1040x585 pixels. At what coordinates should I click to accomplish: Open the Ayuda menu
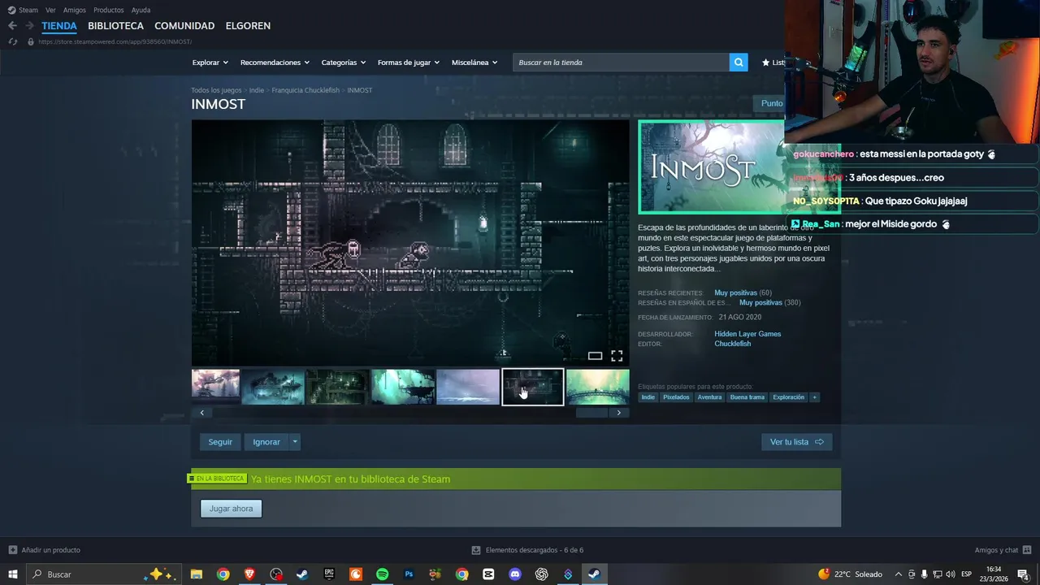pyautogui.click(x=141, y=10)
